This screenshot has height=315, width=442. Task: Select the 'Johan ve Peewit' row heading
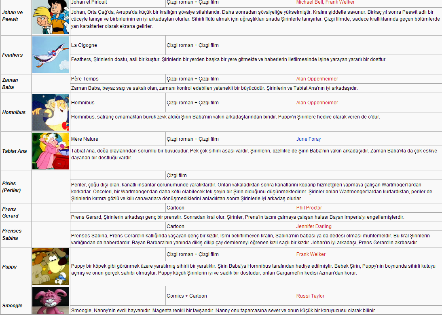click(13, 16)
